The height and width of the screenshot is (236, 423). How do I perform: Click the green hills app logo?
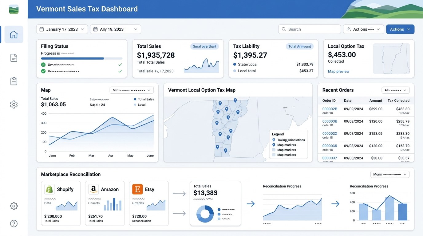pyautogui.click(x=14, y=9)
